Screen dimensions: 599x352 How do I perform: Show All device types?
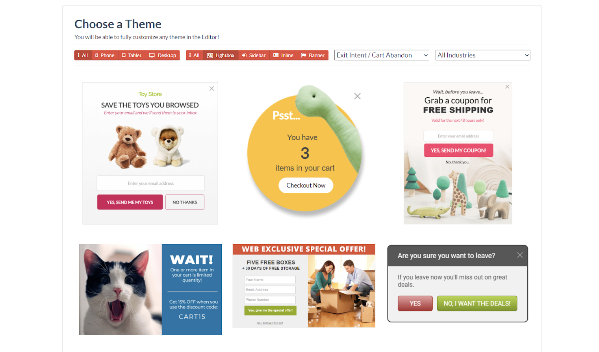coord(83,56)
